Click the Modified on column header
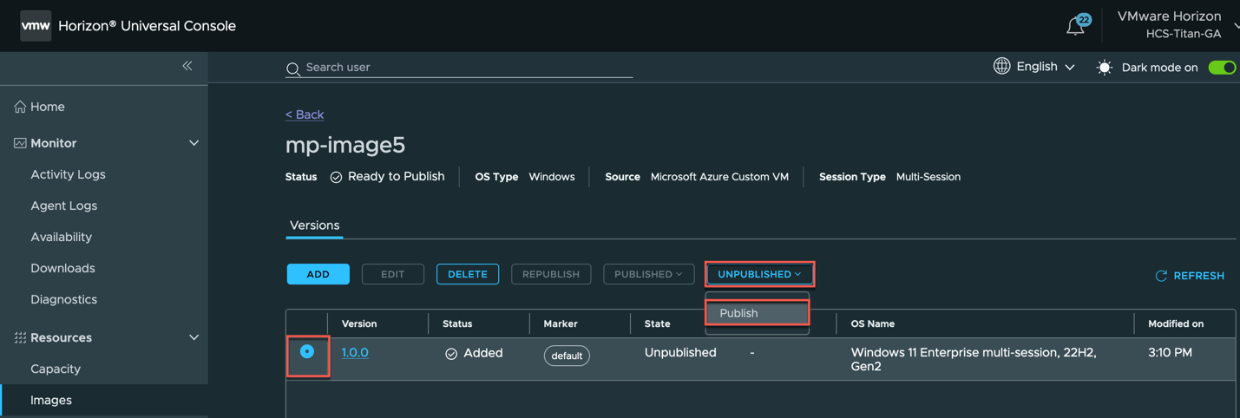 pos(1176,323)
